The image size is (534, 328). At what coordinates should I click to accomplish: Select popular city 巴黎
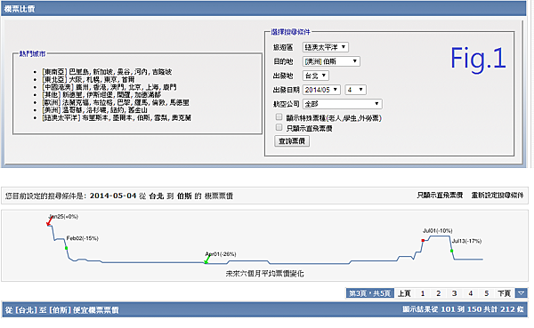(124, 102)
